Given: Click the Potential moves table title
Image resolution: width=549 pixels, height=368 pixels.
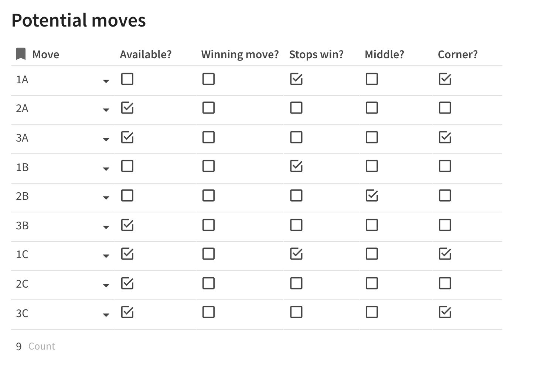Looking at the screenshot, I should pyautogui.click(x=79, y=20).
